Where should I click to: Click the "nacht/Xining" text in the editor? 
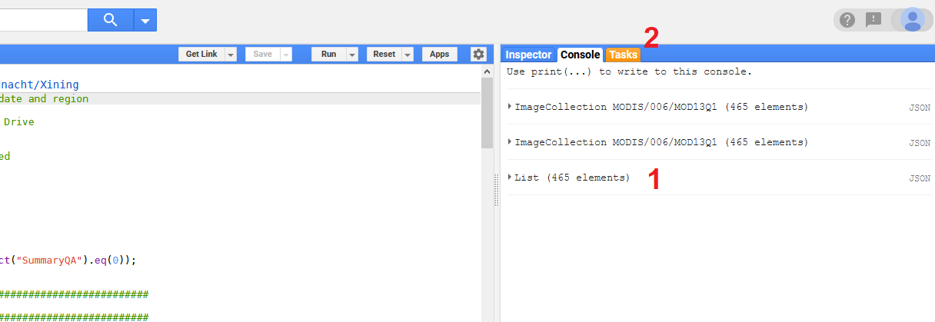(39, 85)
